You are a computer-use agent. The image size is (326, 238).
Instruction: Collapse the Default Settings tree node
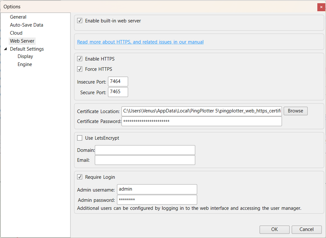(5, 49)
